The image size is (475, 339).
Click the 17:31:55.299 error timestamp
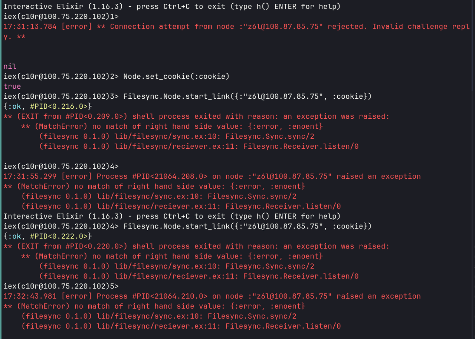[30, 177]
